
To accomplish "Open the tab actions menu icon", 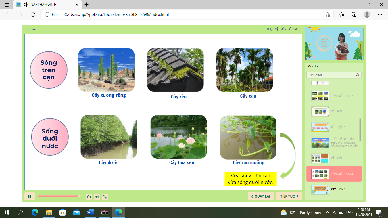I will coord(7,5).
